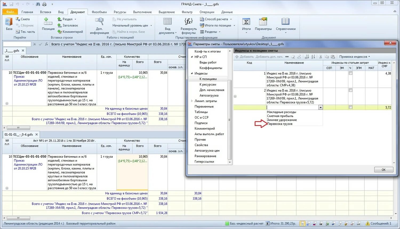Click the paste icon in index toolbar
400x229 pixels.
(x=333, y=57)
